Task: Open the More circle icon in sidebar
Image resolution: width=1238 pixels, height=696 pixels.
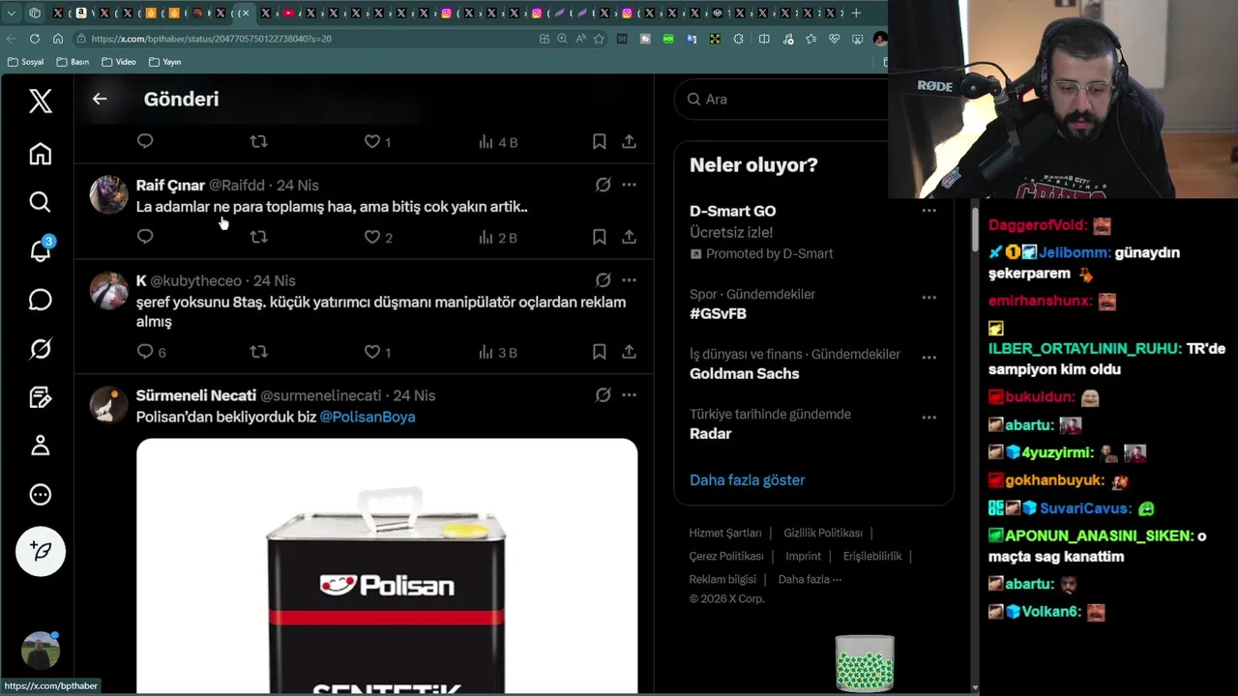Action: click(40, 495)
